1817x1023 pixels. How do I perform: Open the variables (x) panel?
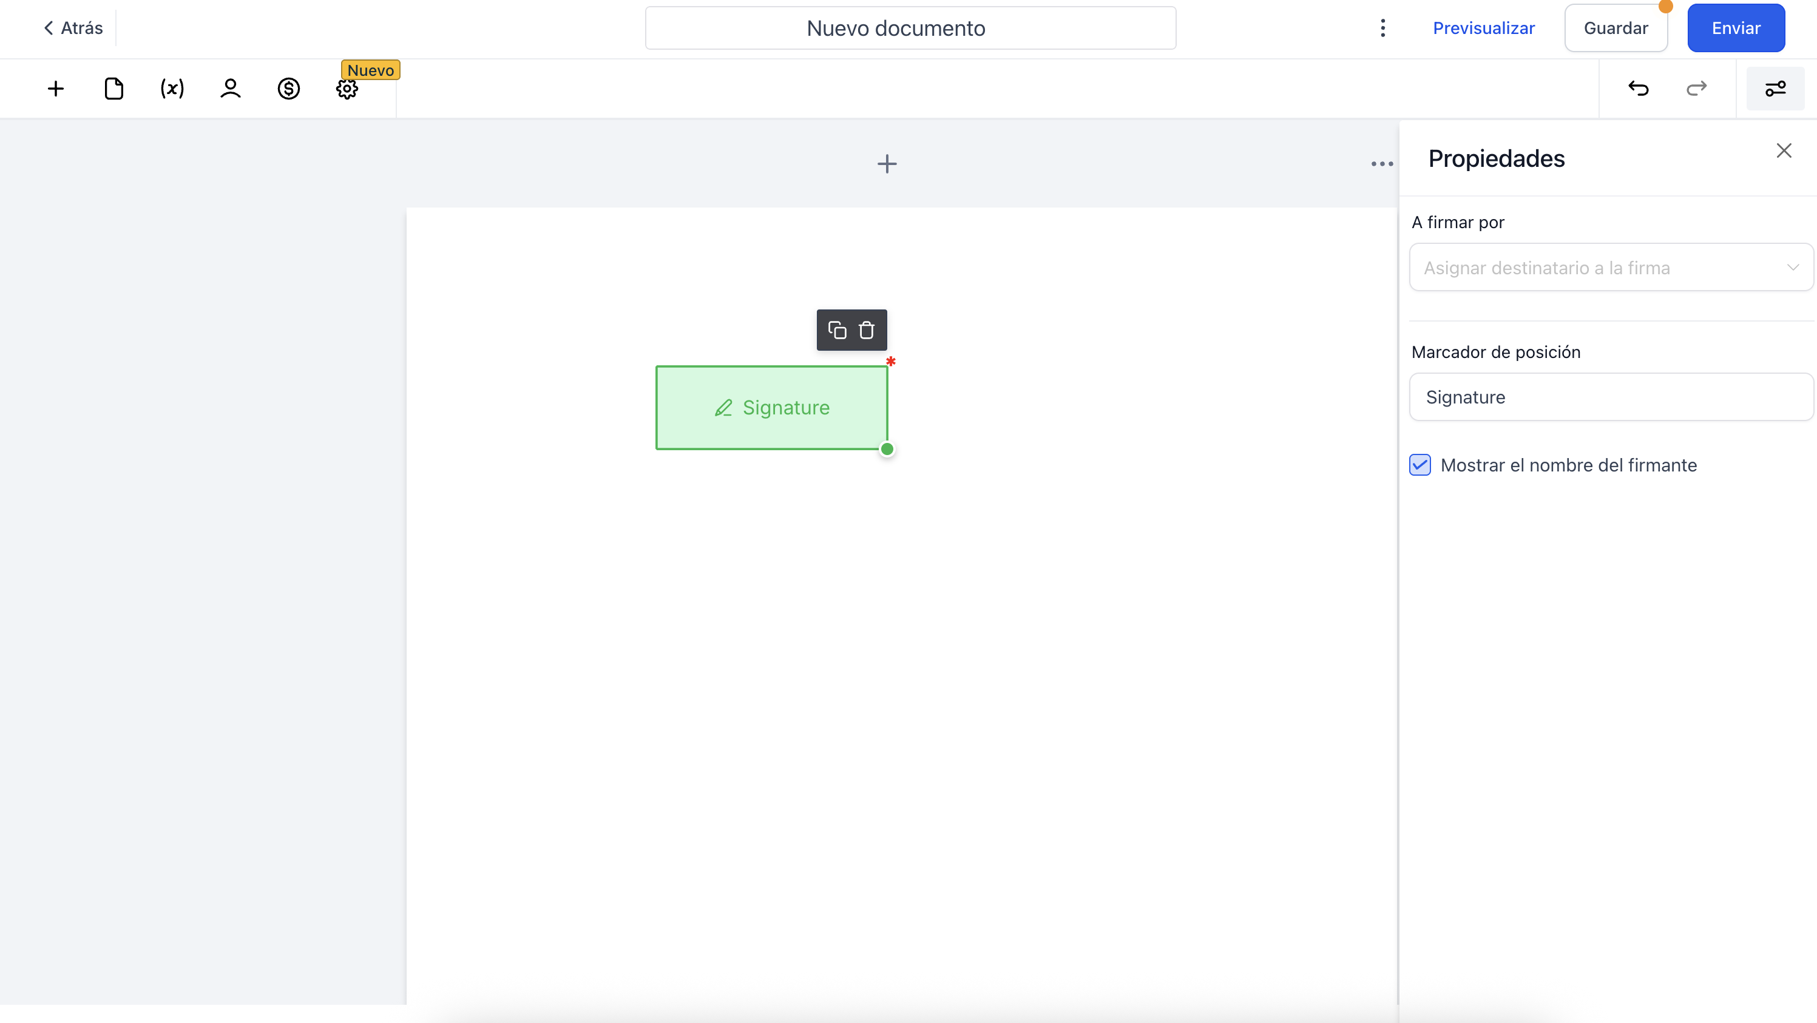[x=172, y=89]
